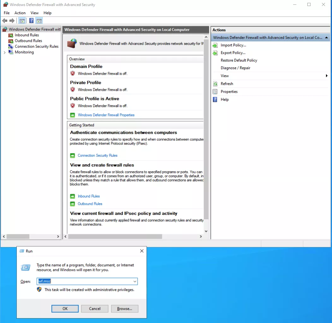Click the Help icon in Actions pane
332x323 pixels.
point(215,99)
